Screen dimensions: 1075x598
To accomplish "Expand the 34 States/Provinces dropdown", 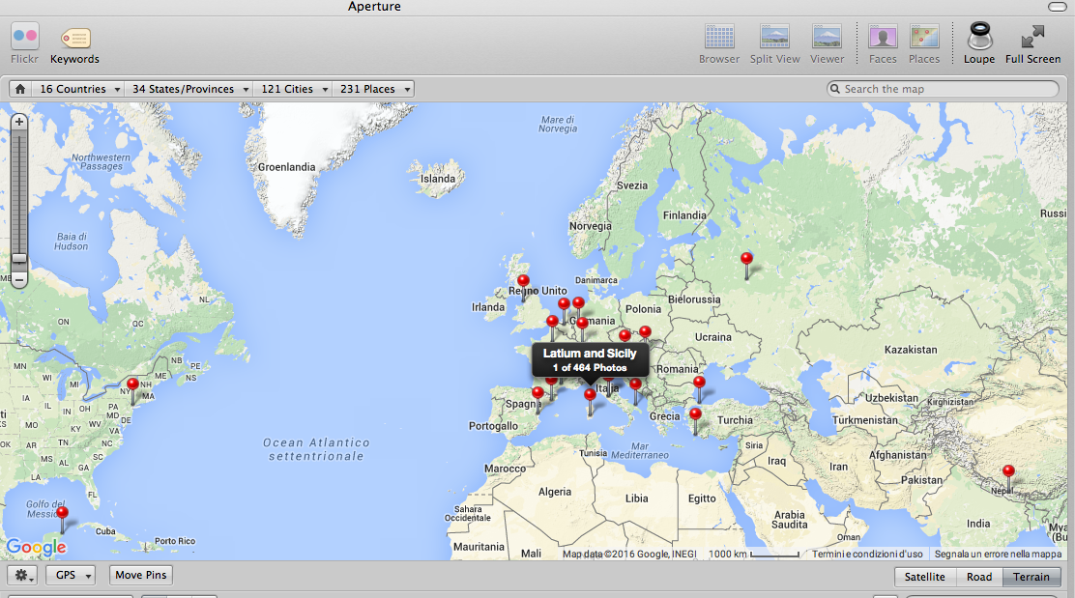I will pos(189,89).
